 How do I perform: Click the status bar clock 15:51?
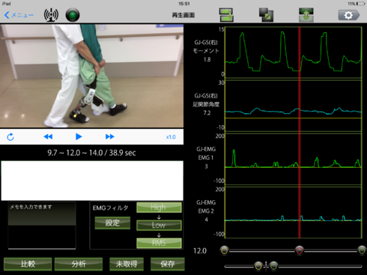[x=184, y=4]
